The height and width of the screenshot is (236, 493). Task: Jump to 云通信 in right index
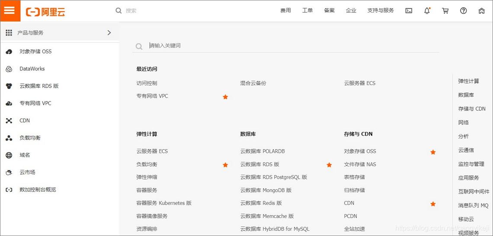click(466, 150)
